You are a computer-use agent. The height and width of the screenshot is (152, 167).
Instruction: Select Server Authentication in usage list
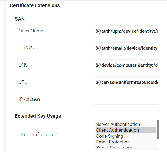[x=118, y=124]
